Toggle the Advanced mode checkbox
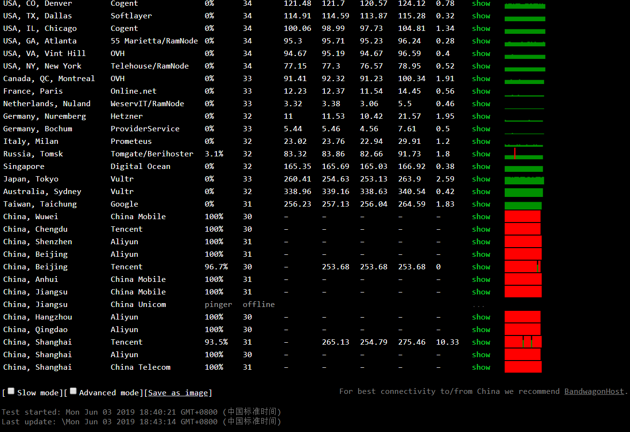 73,391
